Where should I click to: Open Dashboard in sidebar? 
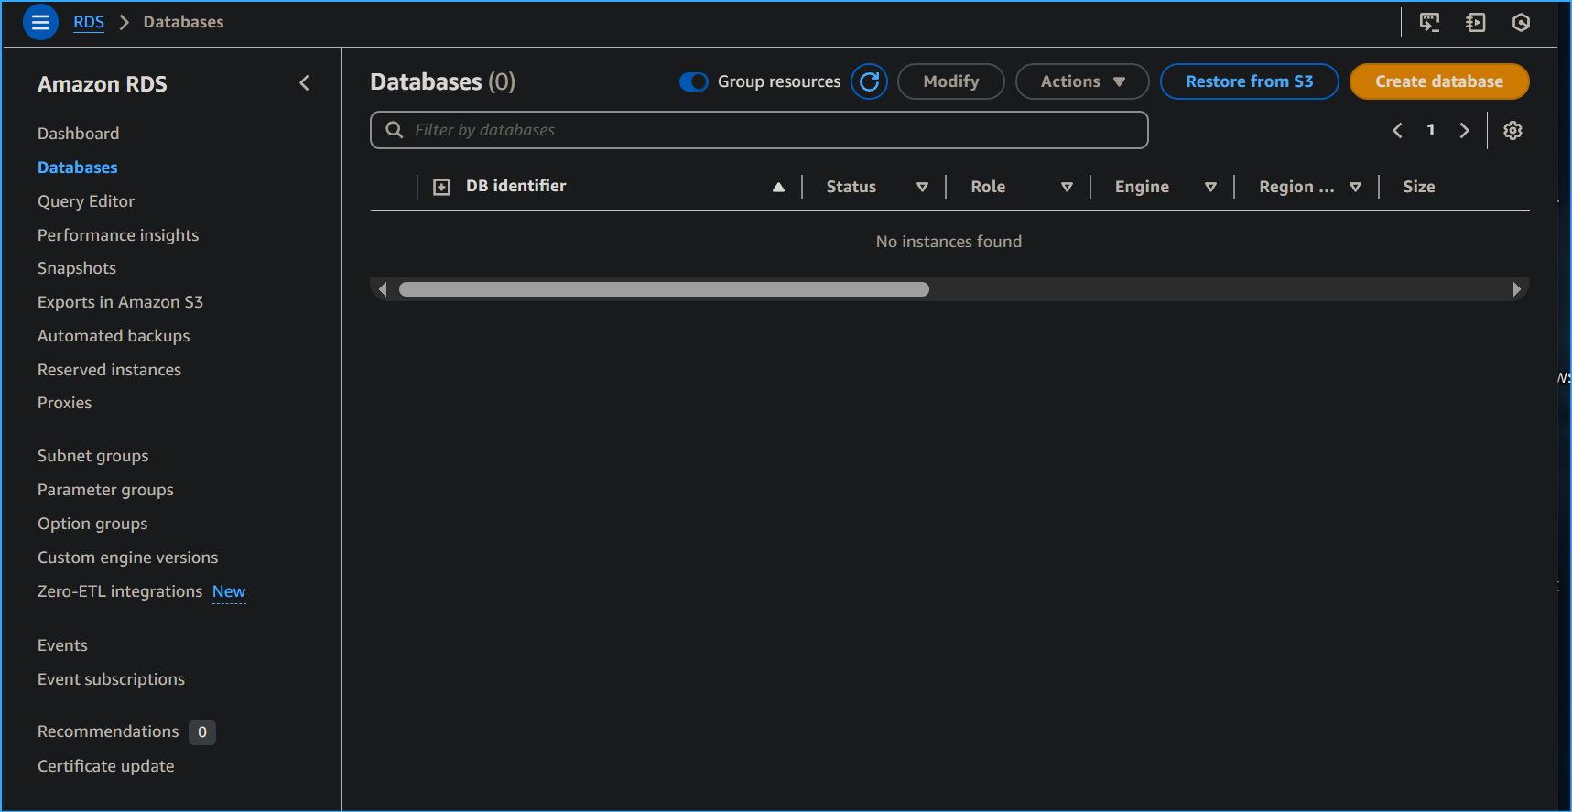click(78, 134)
